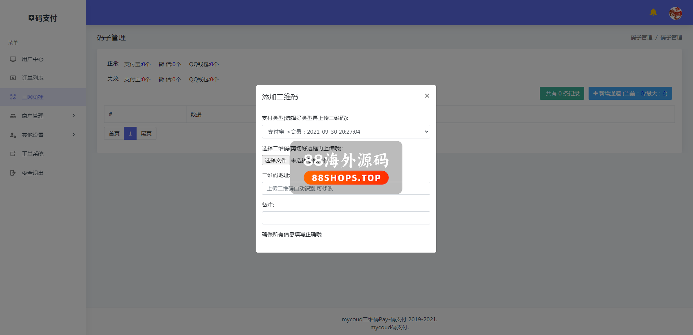Click the 选择文件 upload button
This screenshot has height=335, width=693.
pos(275,160)
